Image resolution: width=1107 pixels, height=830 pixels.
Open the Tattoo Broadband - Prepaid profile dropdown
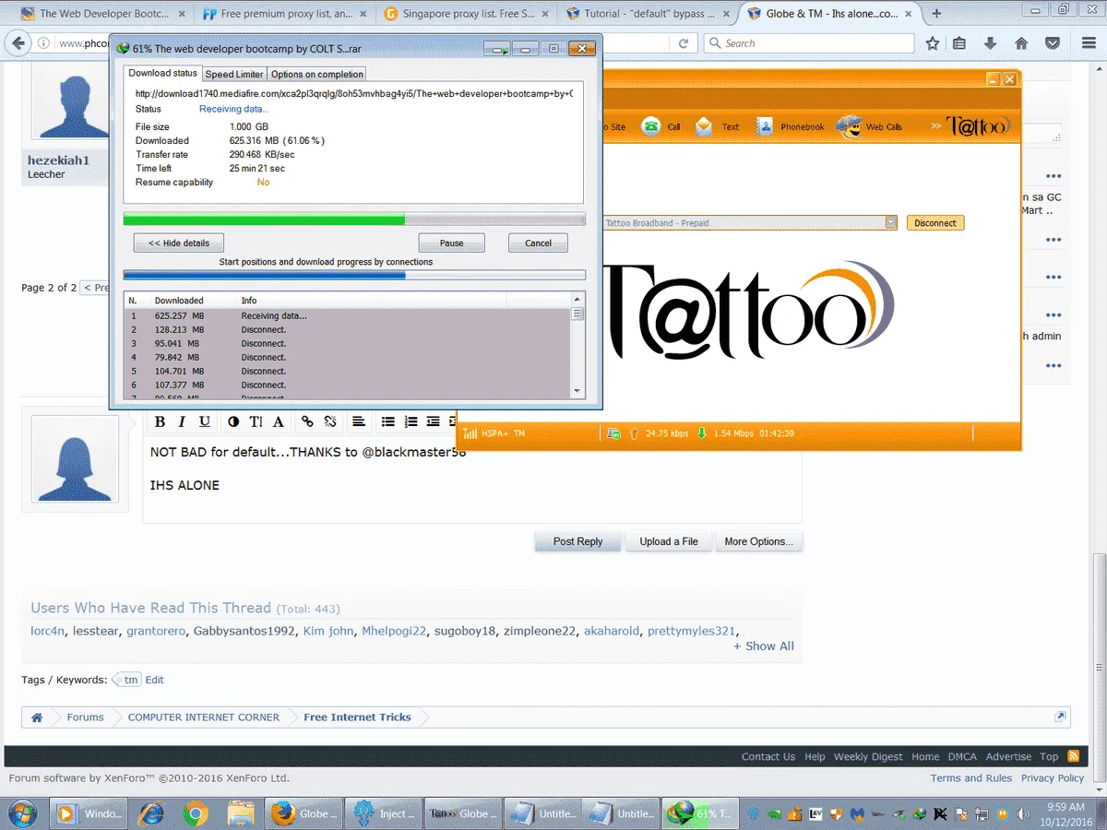(x=890, y=223)
